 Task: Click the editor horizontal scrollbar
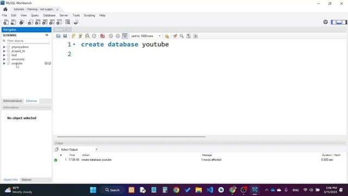click(132, 137)
